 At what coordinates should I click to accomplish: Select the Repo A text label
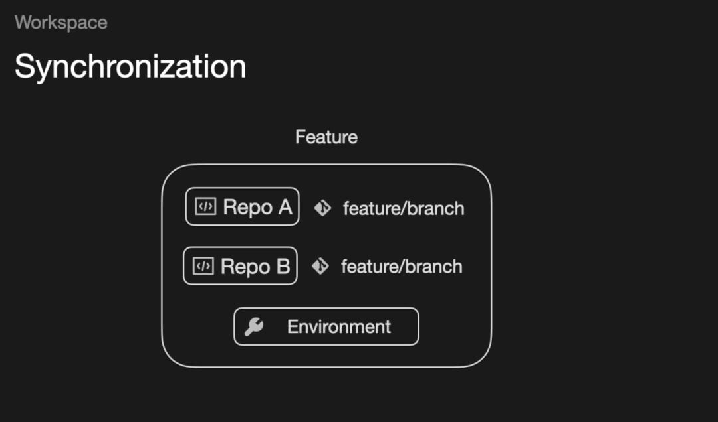257,208
